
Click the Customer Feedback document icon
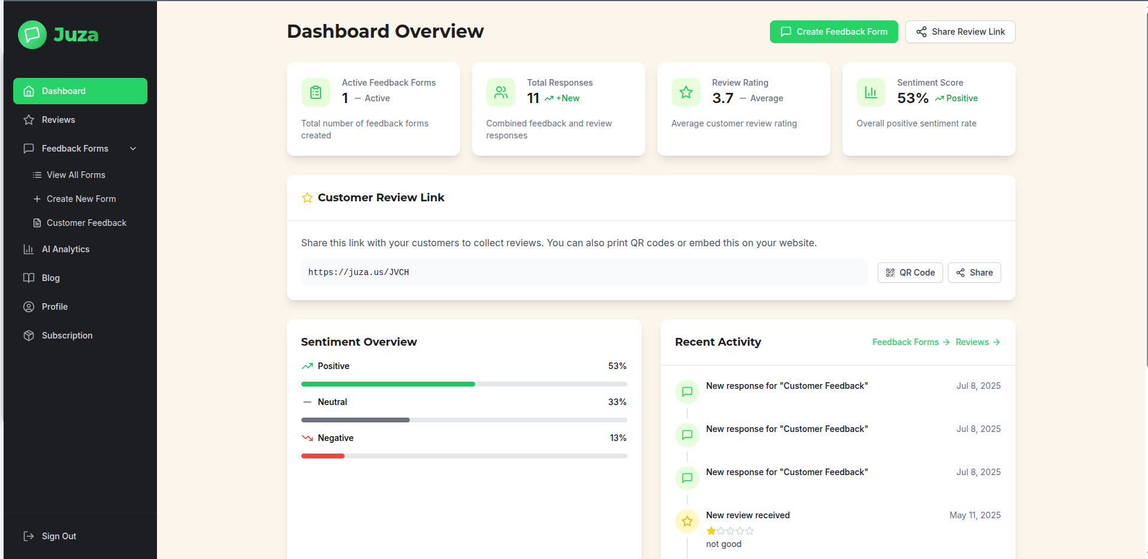(37, 223)
